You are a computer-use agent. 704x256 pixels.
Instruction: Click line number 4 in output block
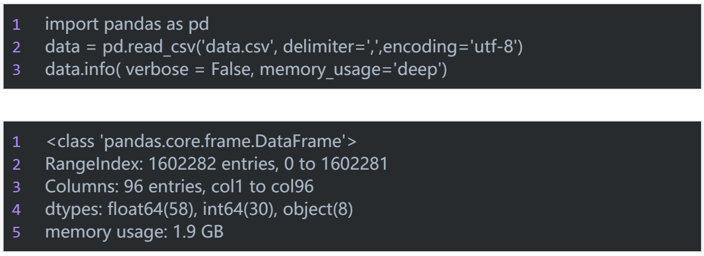pos(17,210)
